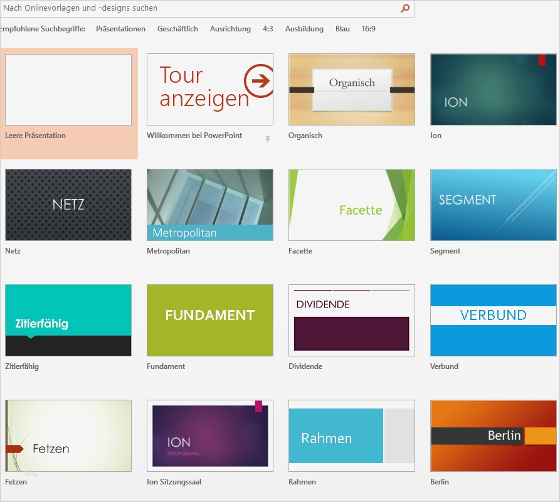The height and width of the screenshot is (502, 560).
Task: Select the Berlin template
Action: (493, 435)
